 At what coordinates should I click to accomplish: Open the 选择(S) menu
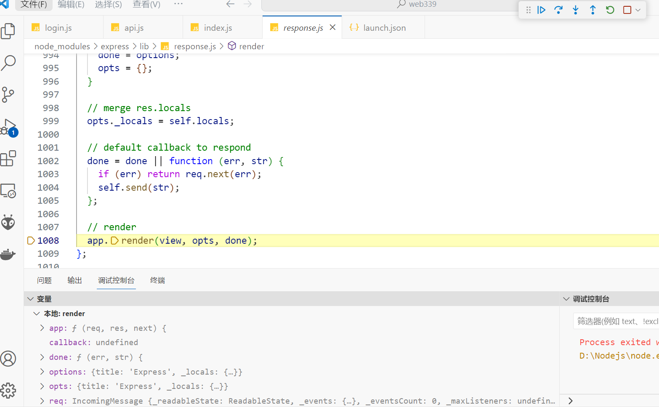pyautogui.click(x=108, y=4)
